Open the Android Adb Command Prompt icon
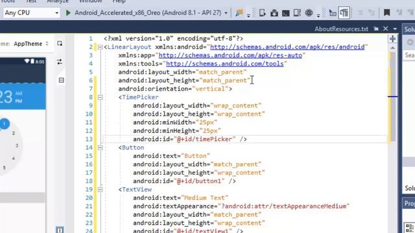 [x=285, y=13]
